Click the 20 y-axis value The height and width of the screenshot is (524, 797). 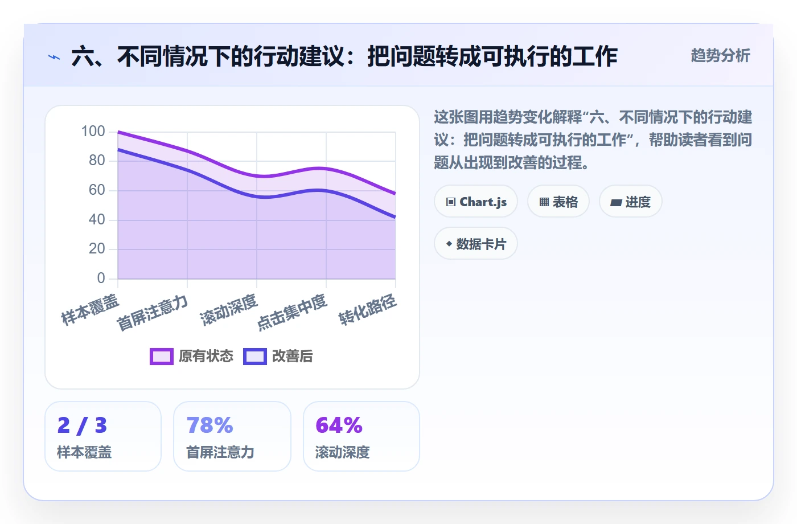tap(97, 249)
